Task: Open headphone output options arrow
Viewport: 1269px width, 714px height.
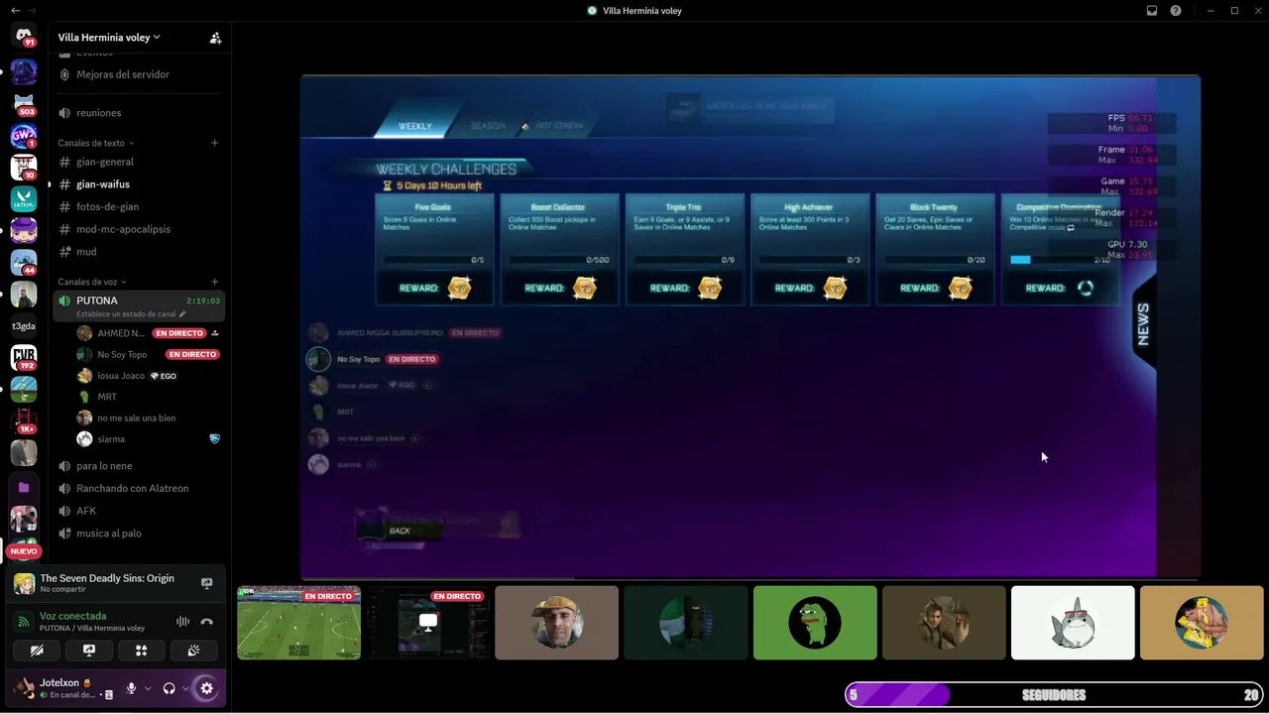Action: (185, 688)
